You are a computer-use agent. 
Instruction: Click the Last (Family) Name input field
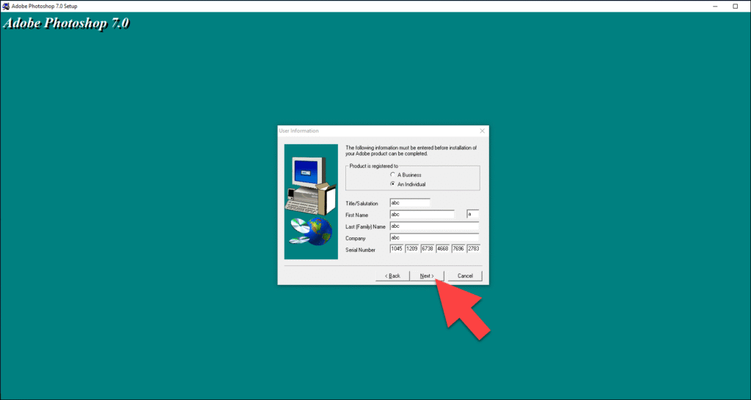coord(434,226)
